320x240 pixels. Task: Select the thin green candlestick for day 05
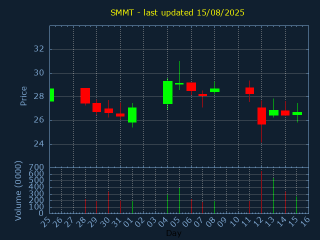coord(179,83)
